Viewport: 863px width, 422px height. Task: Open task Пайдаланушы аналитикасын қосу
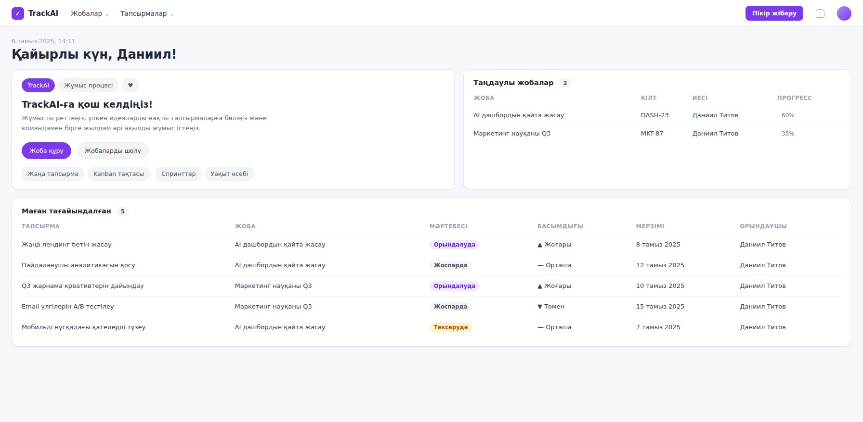pos(78,265)
